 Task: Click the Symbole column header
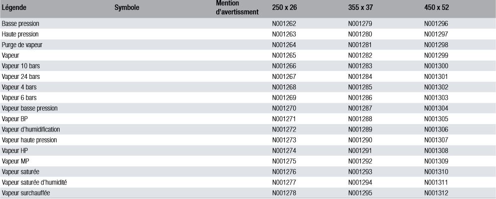click(127, 8)
